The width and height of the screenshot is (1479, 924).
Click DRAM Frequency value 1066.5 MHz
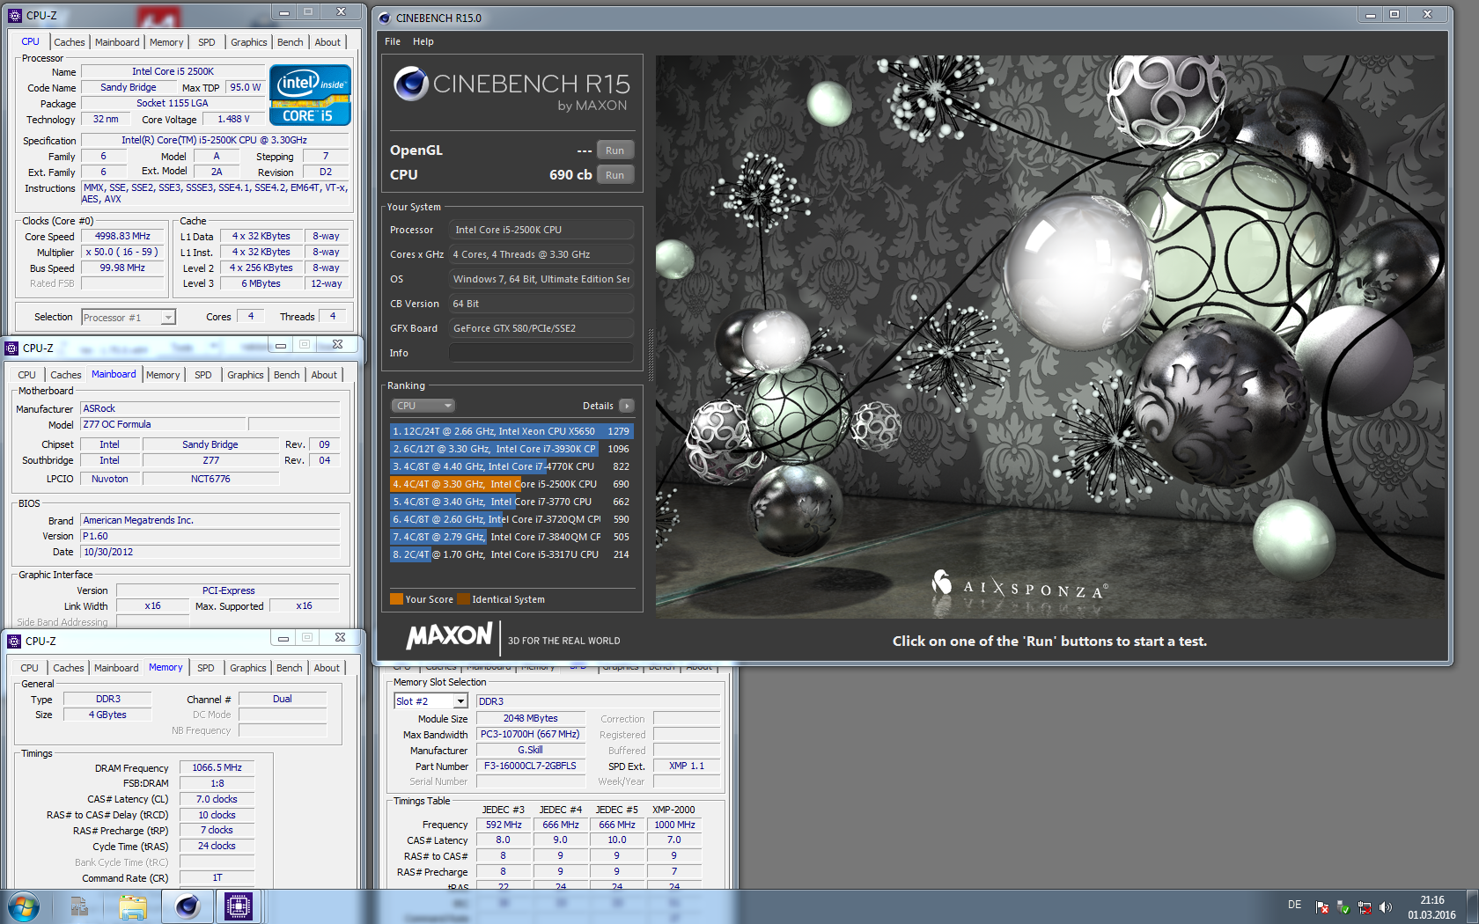[x=217, y=767]
